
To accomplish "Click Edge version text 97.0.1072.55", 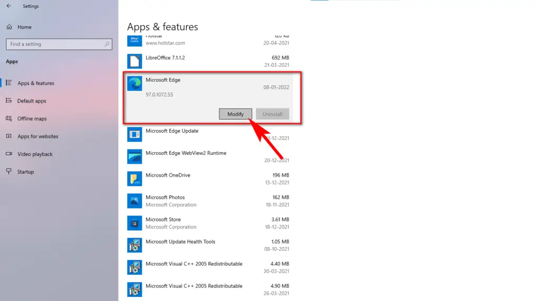I will [159, 95].
